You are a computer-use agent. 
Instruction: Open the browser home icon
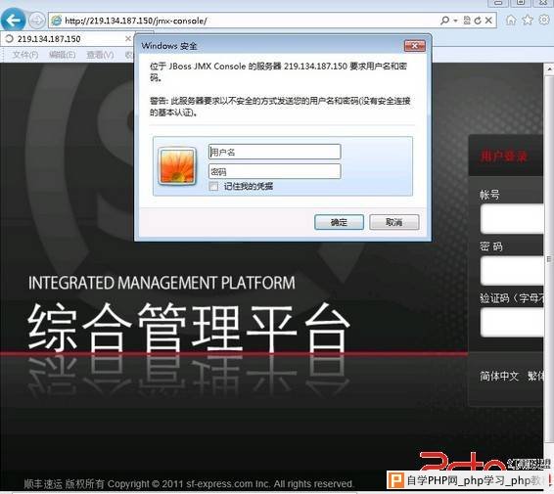[511, 20]
